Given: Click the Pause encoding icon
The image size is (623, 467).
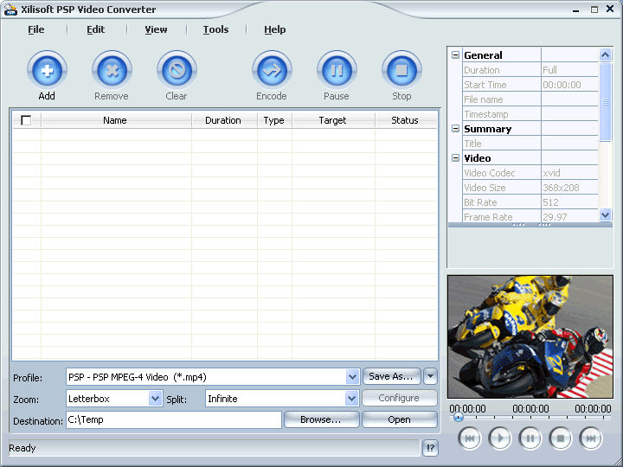Looking at the screenshot, I should [x=337, y=71].
